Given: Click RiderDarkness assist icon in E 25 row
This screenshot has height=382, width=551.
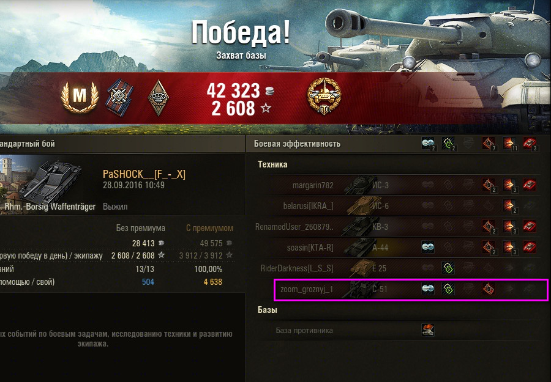Looking at the screenshot, I should 448,268.
